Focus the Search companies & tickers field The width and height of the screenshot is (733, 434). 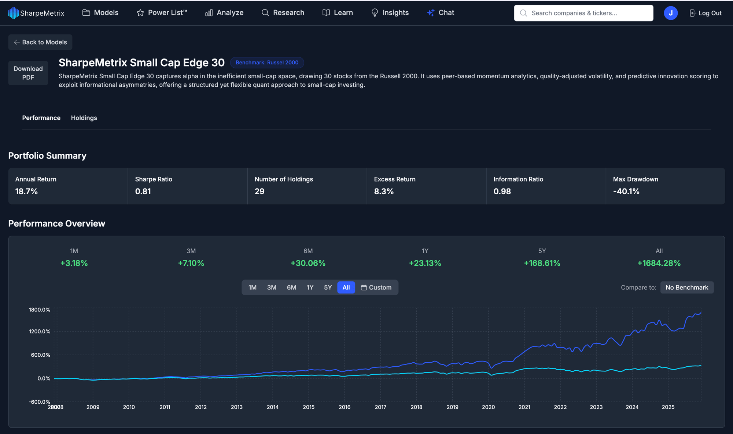click(x=586, y=13)
